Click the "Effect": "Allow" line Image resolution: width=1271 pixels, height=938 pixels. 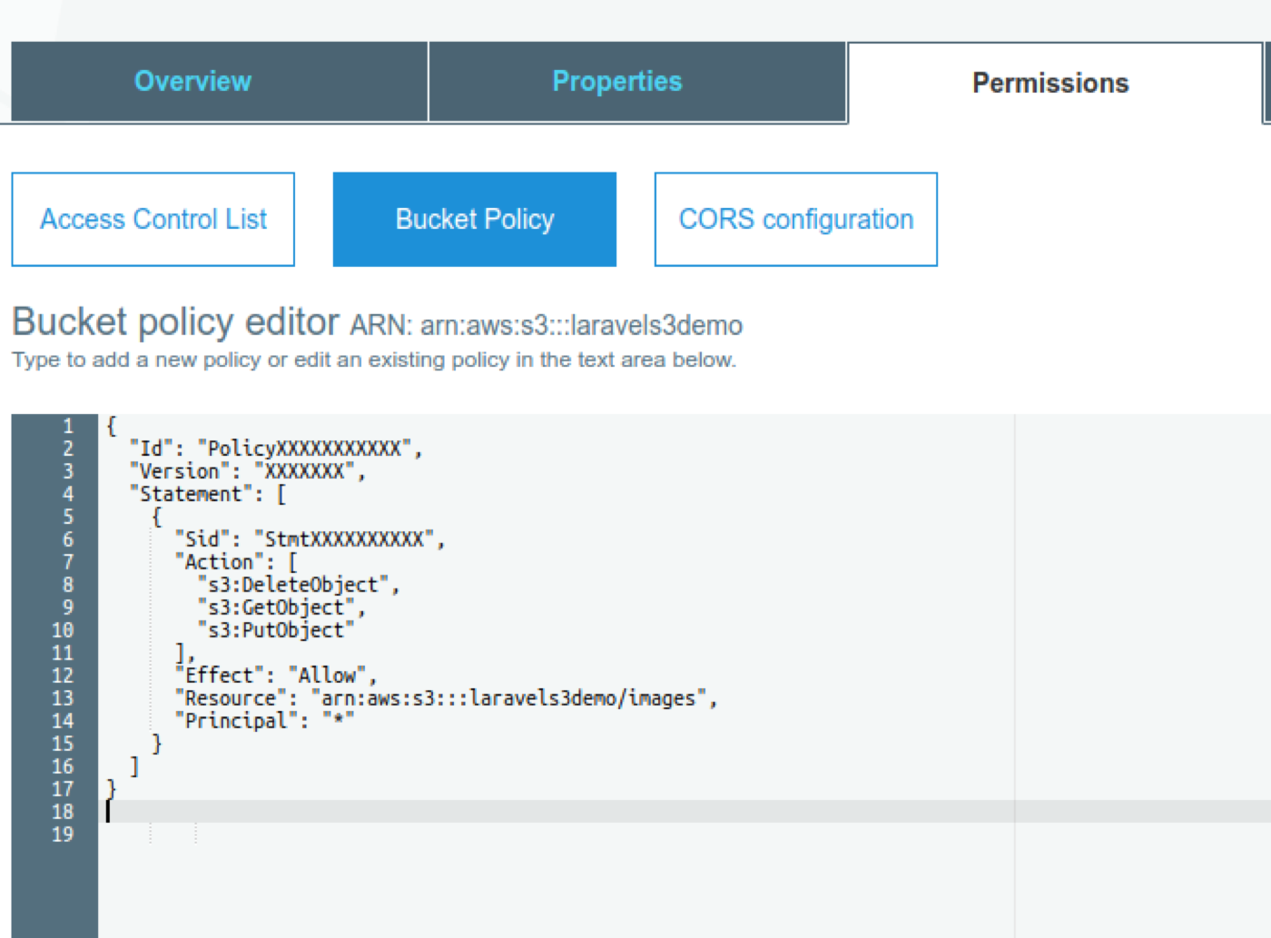pos(276,676)
